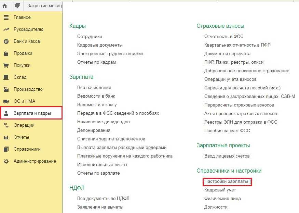Click the home icon in top bar
This screenshot has height=213, width=299.
pos(5,6)
